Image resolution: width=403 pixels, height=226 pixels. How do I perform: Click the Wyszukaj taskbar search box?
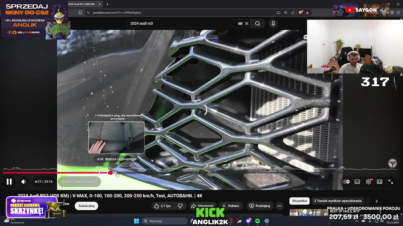[x=165, y=221]
